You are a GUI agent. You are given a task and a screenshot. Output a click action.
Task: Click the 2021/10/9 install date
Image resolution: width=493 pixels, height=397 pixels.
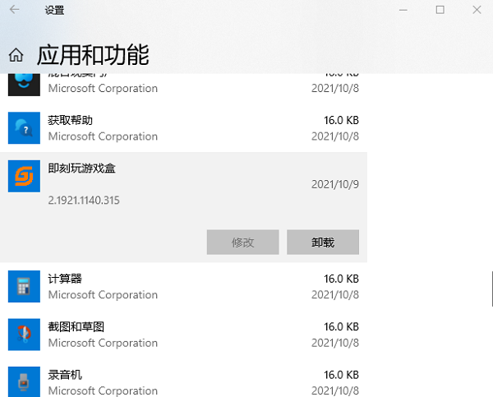tap(335, 184)
